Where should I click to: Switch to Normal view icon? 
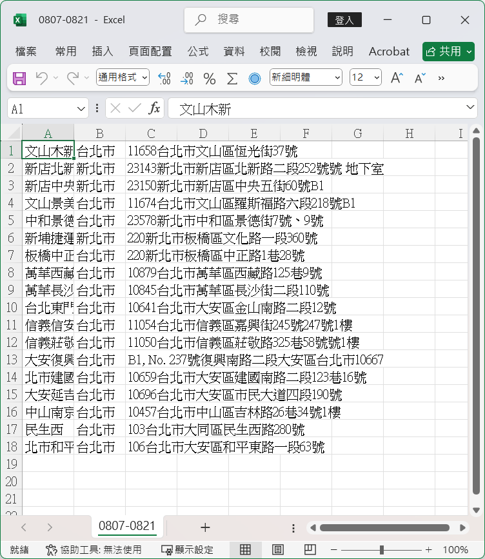click(245, 549)
